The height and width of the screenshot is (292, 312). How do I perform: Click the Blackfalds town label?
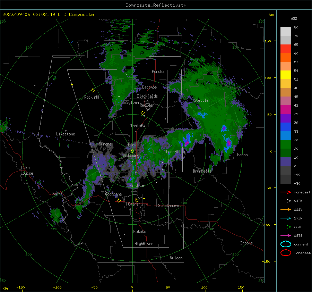coord(147,96)
